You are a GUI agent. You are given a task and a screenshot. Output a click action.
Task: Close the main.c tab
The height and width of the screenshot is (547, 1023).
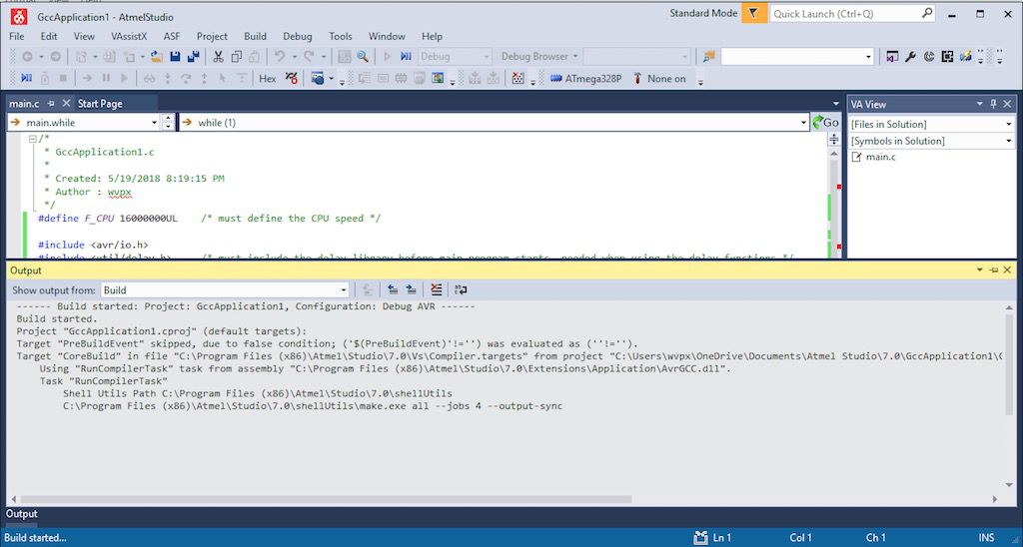pos(66,104)
